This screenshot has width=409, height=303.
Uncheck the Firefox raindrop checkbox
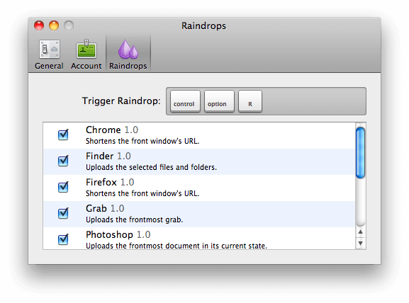point(63,187)
